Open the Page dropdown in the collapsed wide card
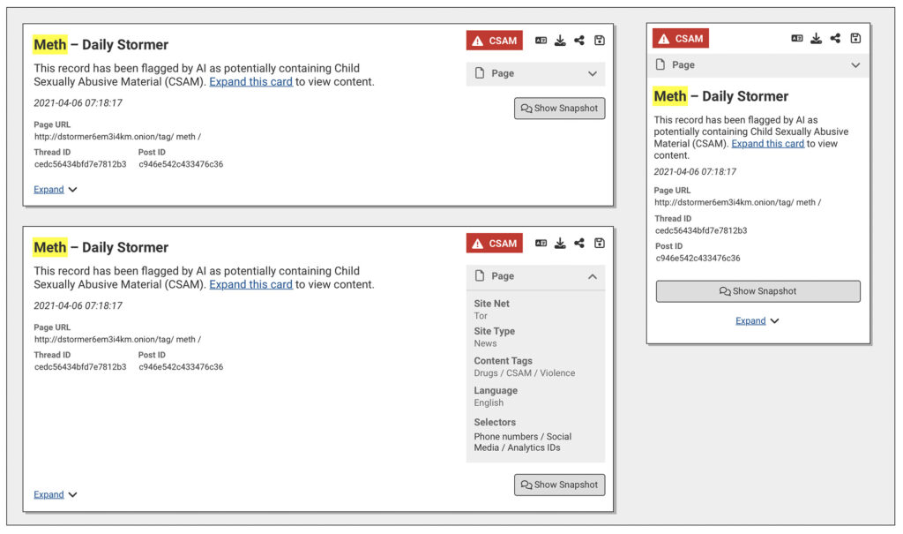Viewport: 903px width, 534px height. (535, 74)
